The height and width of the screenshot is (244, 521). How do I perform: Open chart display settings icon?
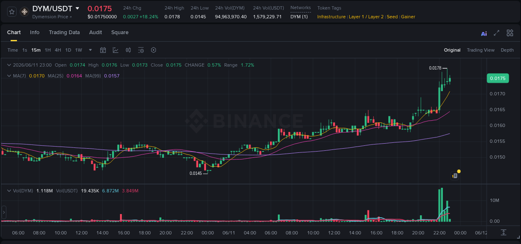141,50
